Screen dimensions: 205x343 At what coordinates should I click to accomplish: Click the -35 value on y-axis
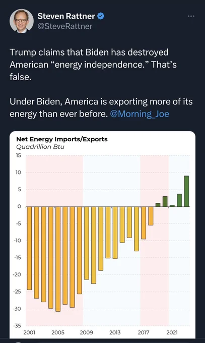coord(17,326)
